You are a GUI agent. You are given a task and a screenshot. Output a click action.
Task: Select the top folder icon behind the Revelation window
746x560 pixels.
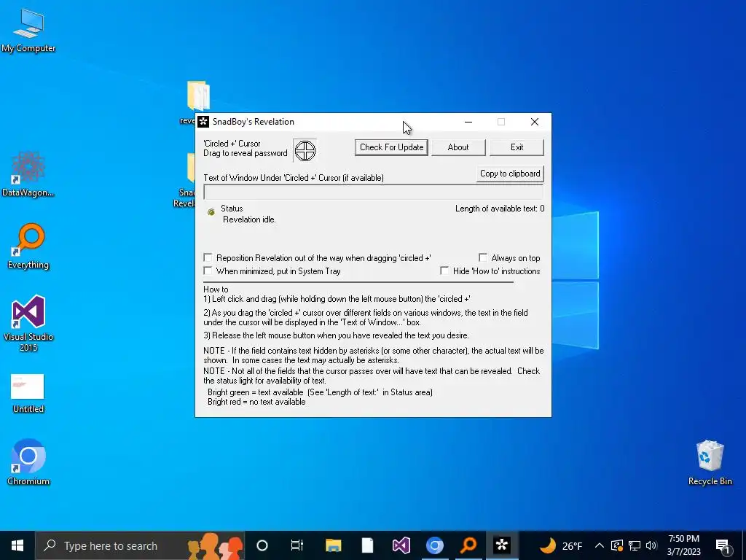click(x=198, y=96)
